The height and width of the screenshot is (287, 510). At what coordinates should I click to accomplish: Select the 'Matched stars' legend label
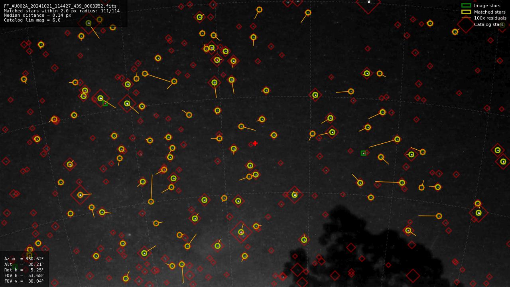pos(490,12)
